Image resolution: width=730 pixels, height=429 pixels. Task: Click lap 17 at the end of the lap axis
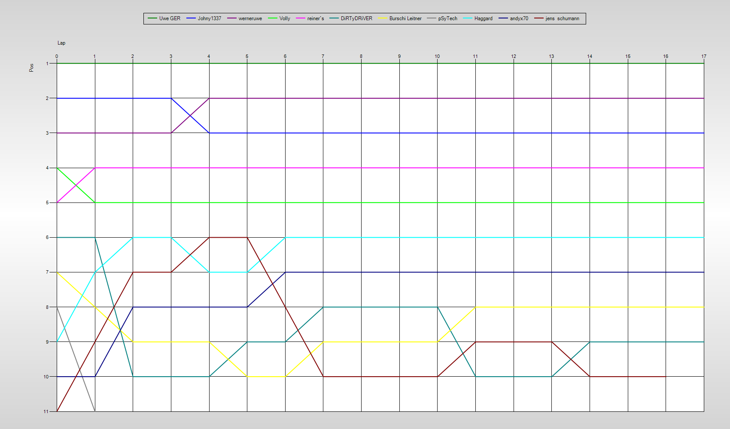coord(704,56)
